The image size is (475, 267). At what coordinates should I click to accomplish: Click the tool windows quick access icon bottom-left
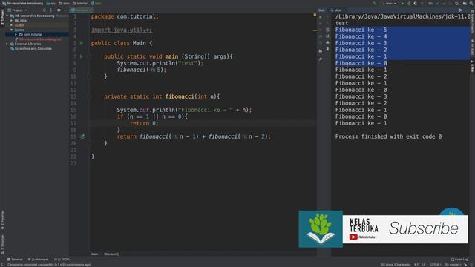[2, 265]
